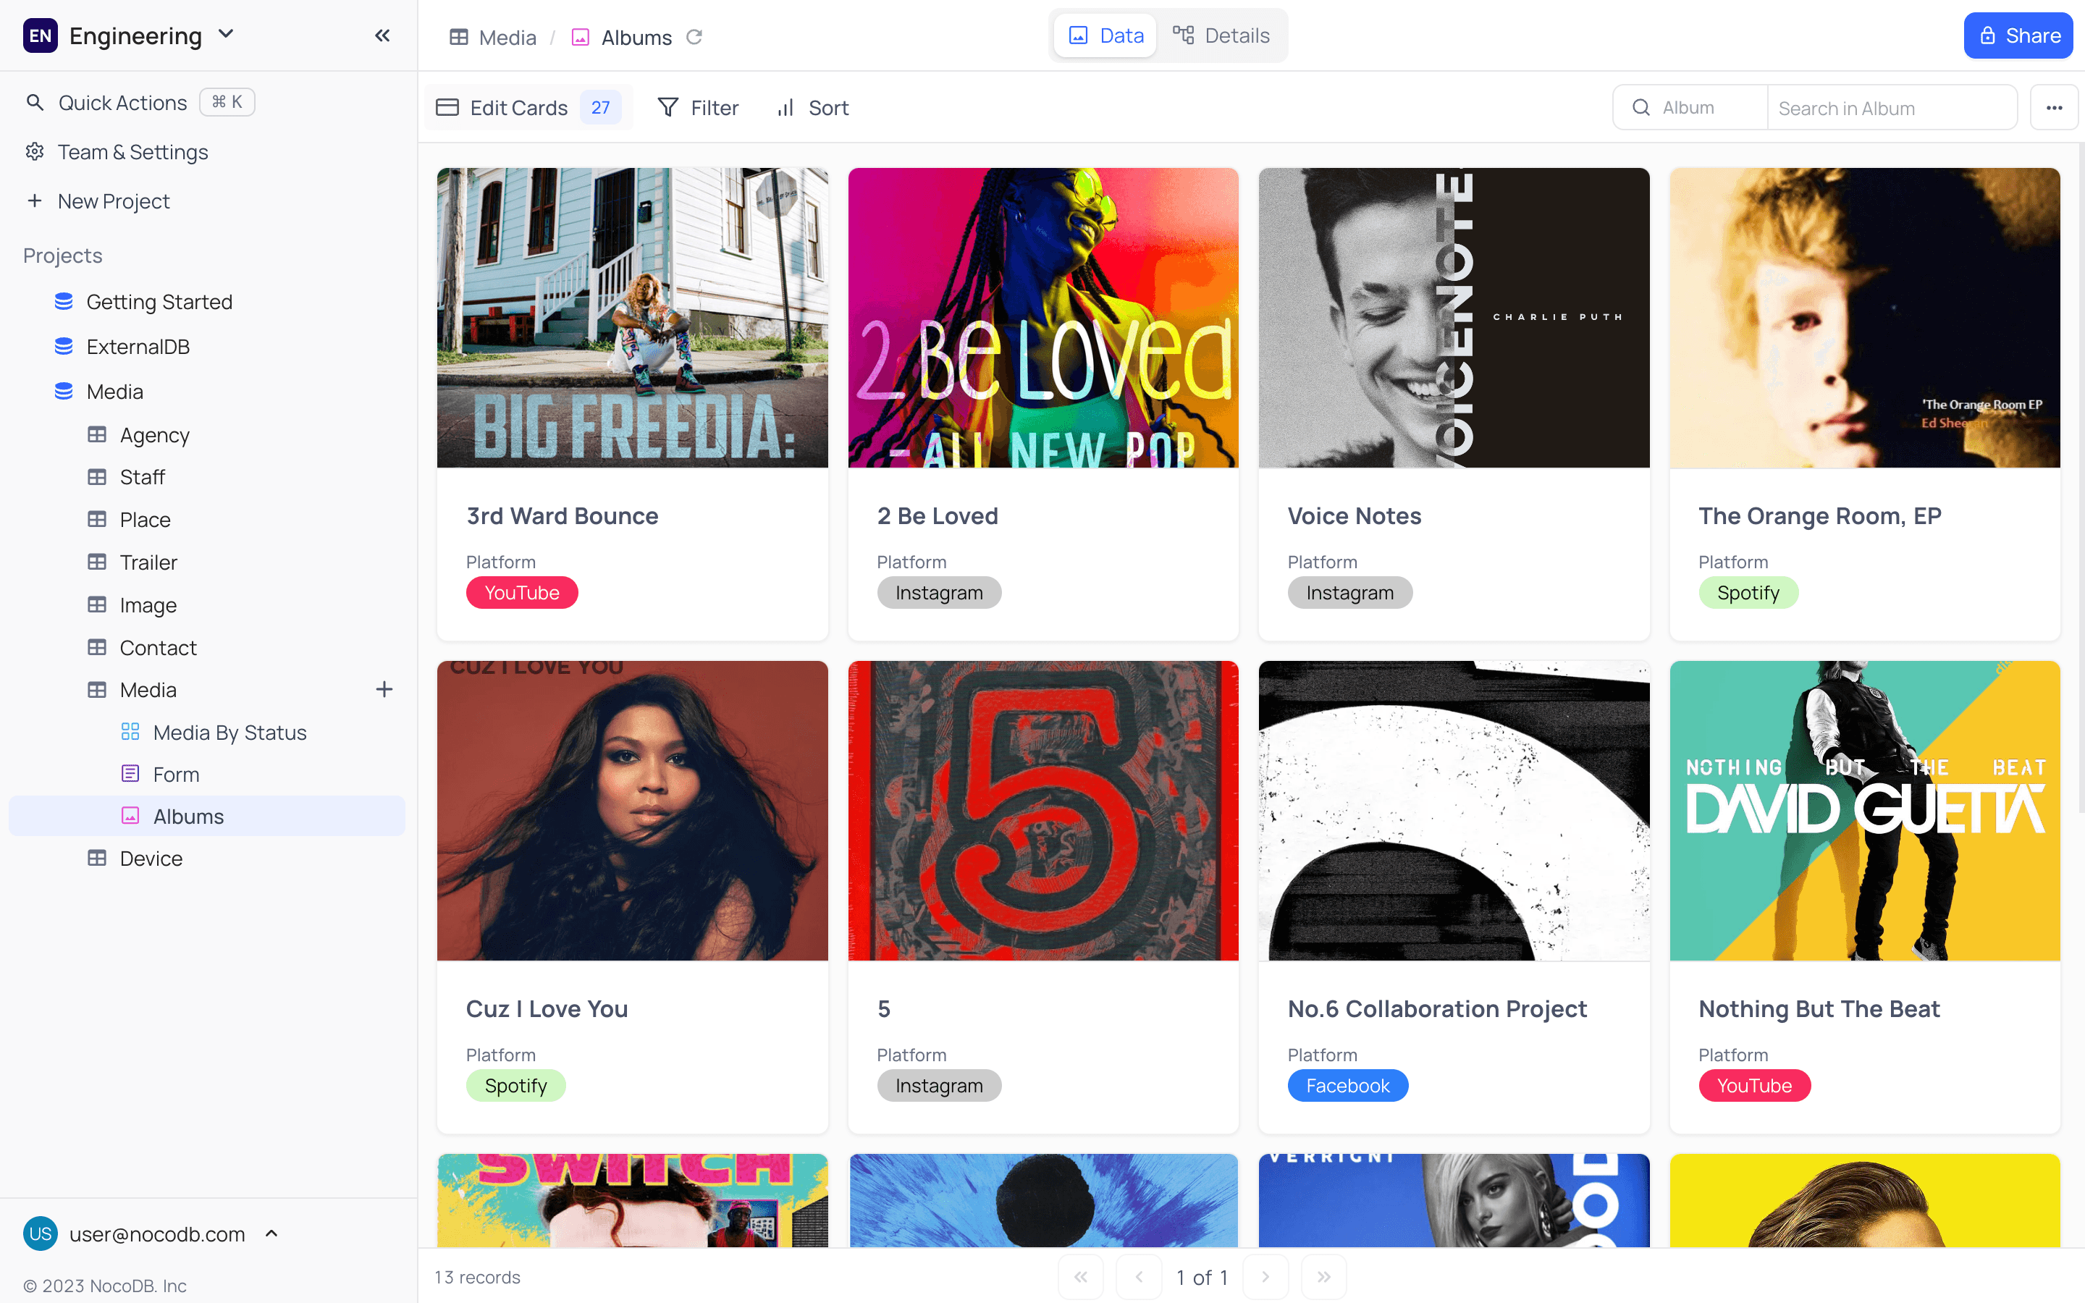Reload Albums view with refresh icon
Image resolution: width=2085 pixels, height=1303 pixels.
(x=694, y=37)
